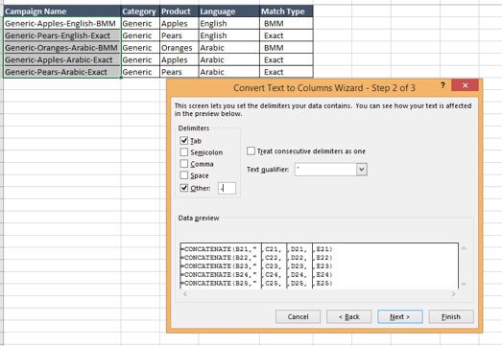Proceed with the Next button
Viewport: 502px width, 346px height.
400,316
